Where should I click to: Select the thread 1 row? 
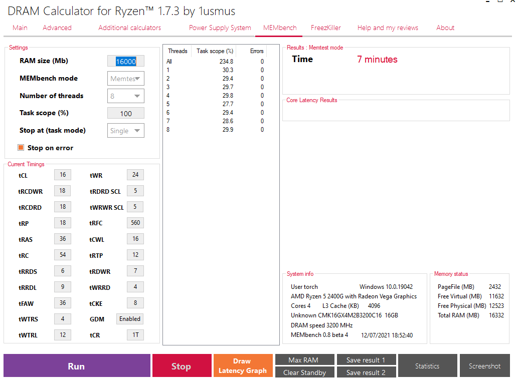pyautogui.click(x=215, y=70)
